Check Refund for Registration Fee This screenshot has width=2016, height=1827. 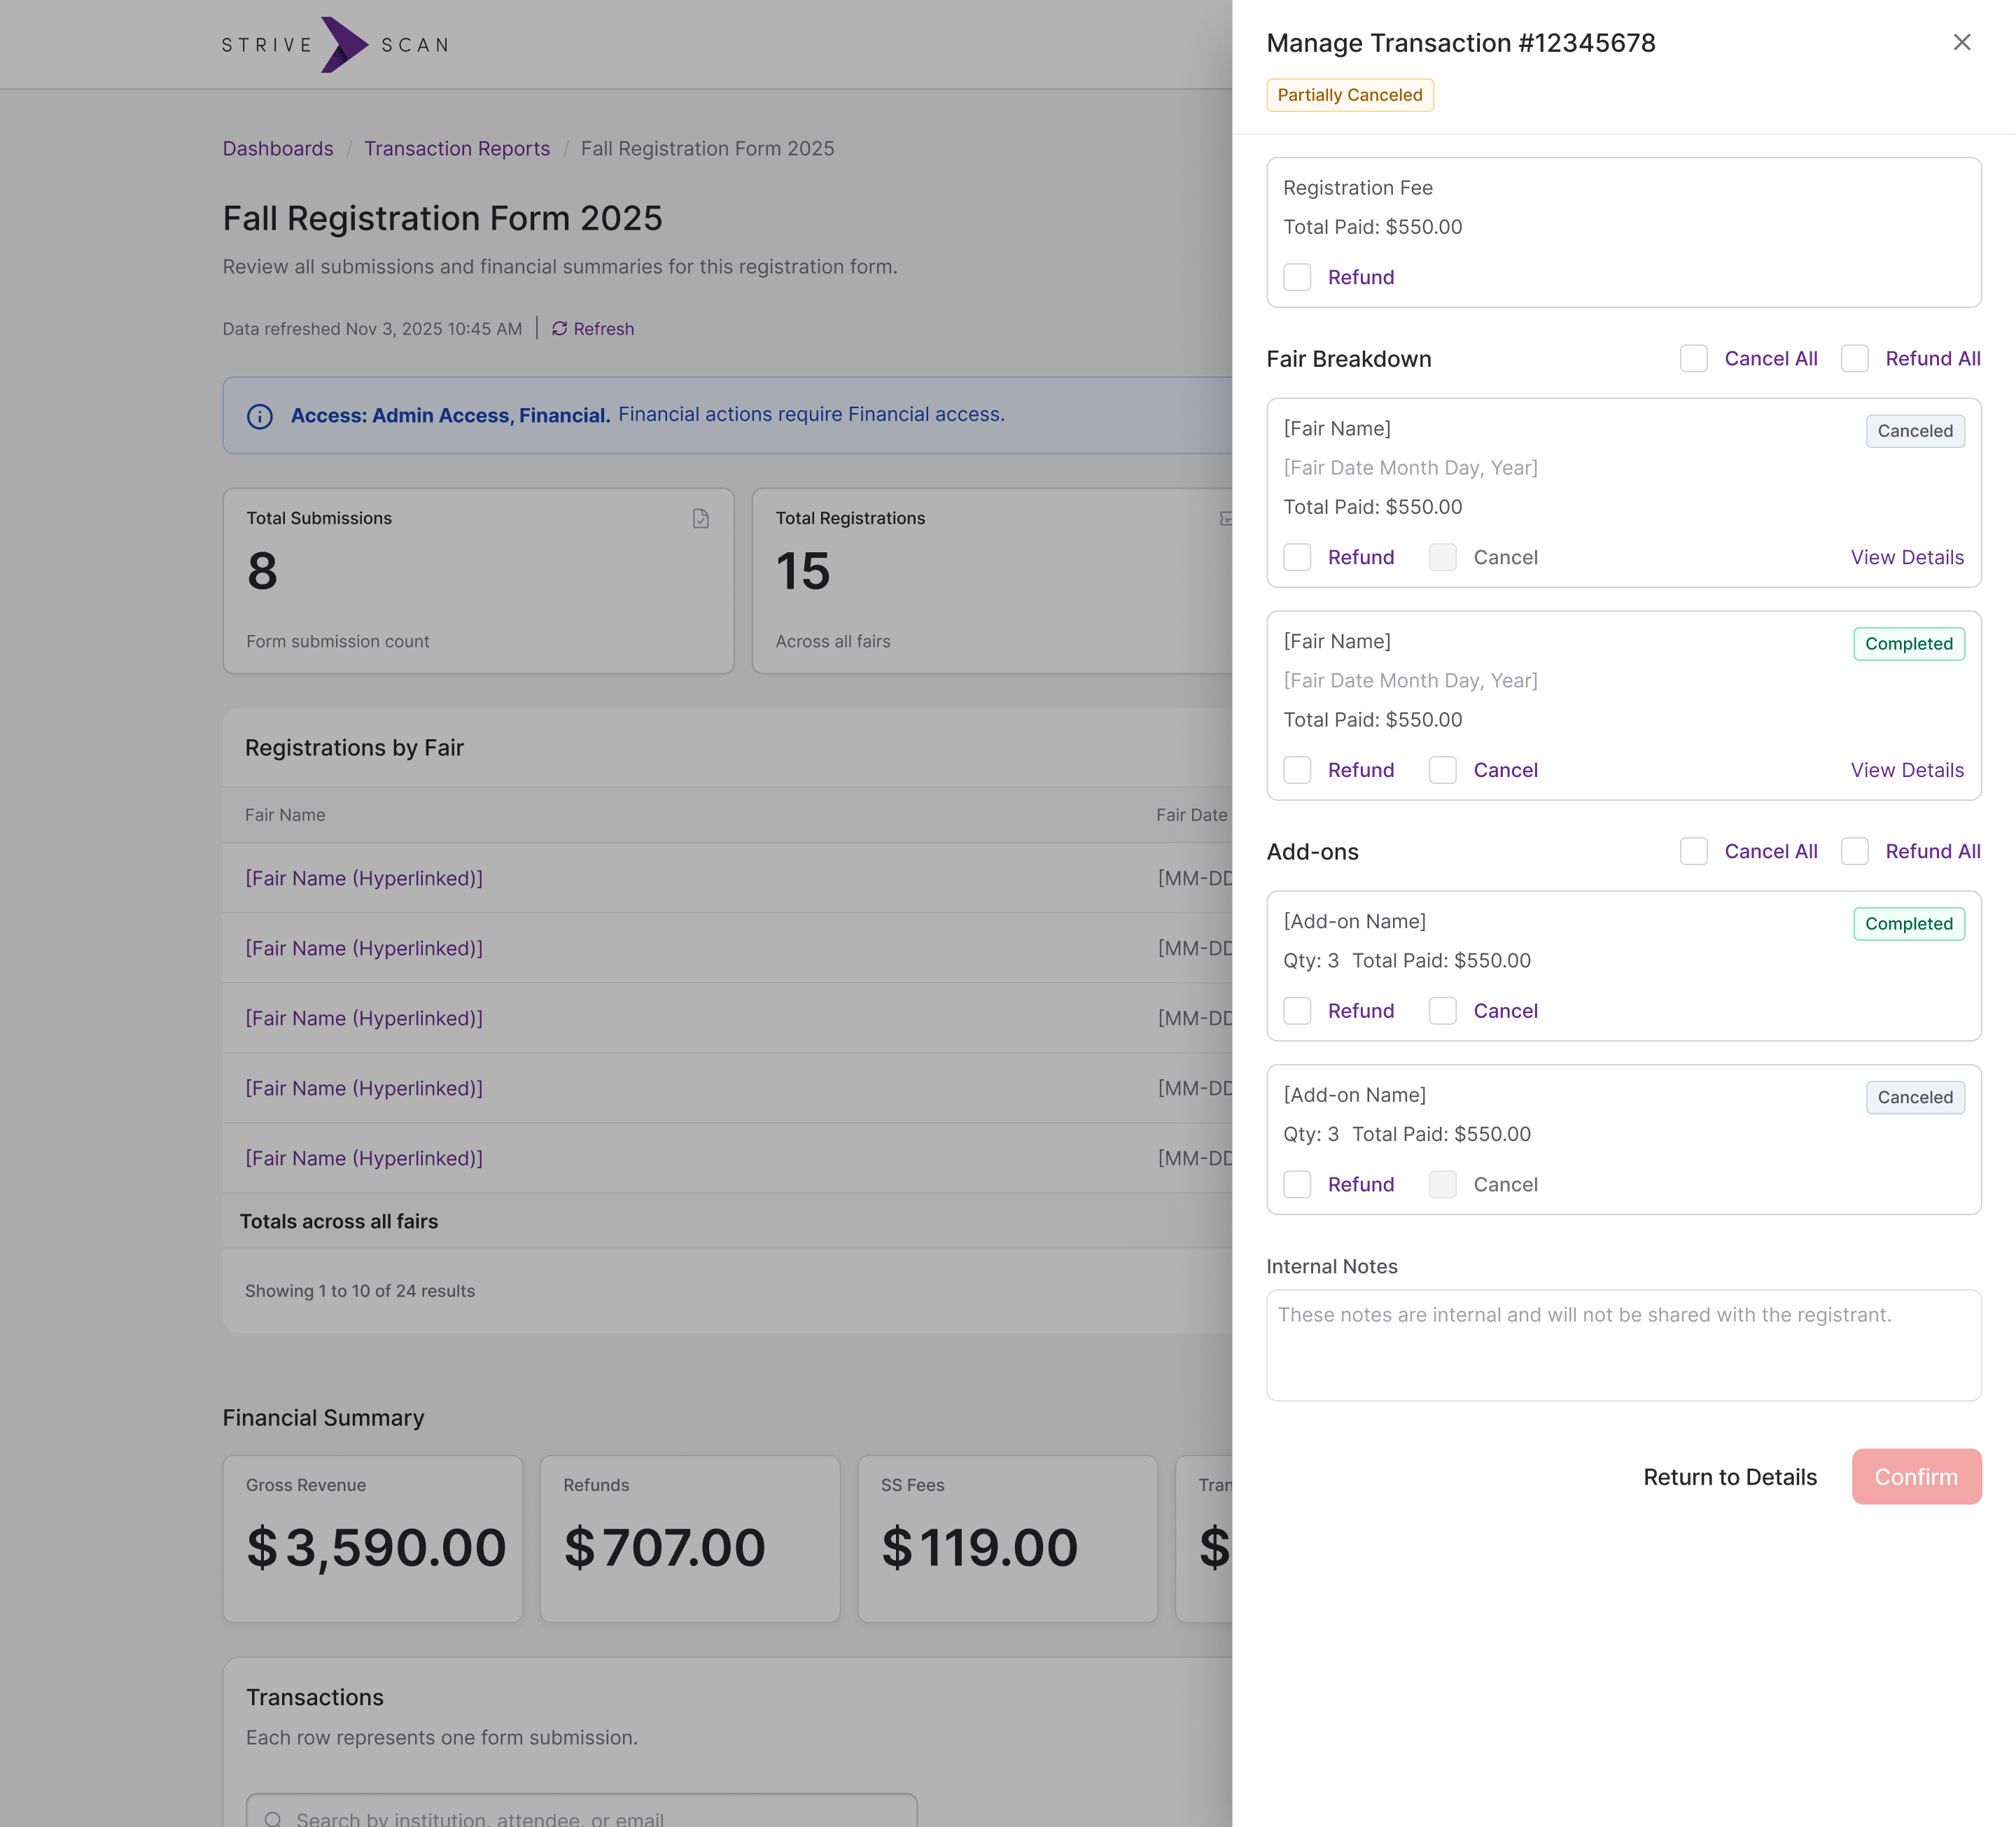[1297, 277]
